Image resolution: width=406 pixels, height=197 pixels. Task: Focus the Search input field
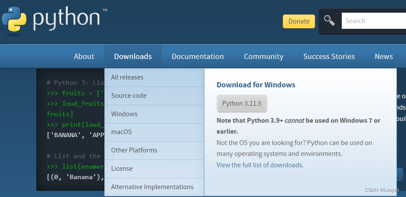pyautogui.click(x=374, y=21)
